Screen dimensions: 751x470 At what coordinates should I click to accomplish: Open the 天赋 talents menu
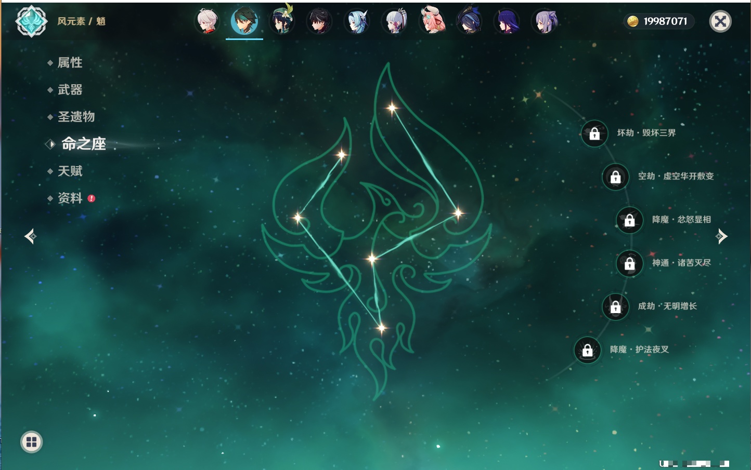coord(70,171)
